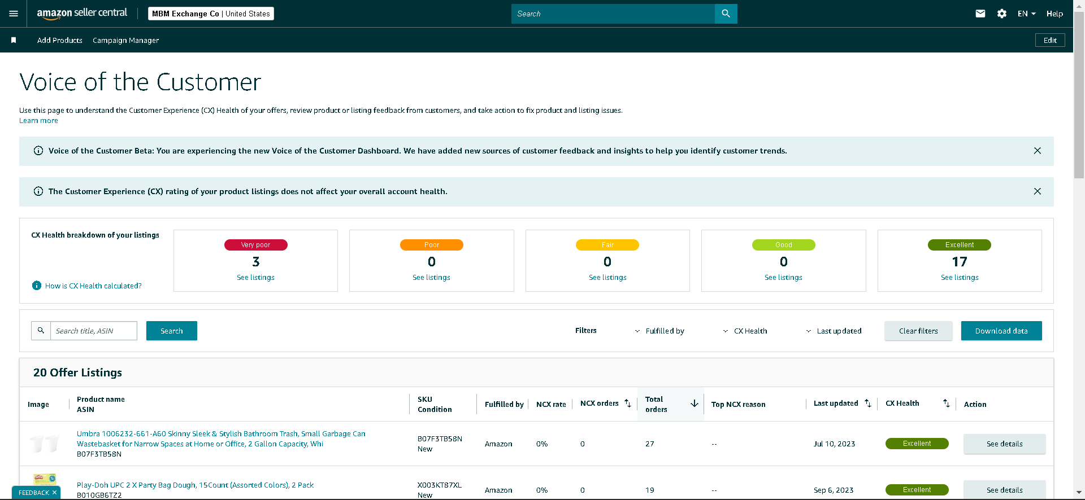Sort by NCX orders column arrows
Image resolution: width=1085 pixels, height=500 pixels.
(x=628, y=403)
